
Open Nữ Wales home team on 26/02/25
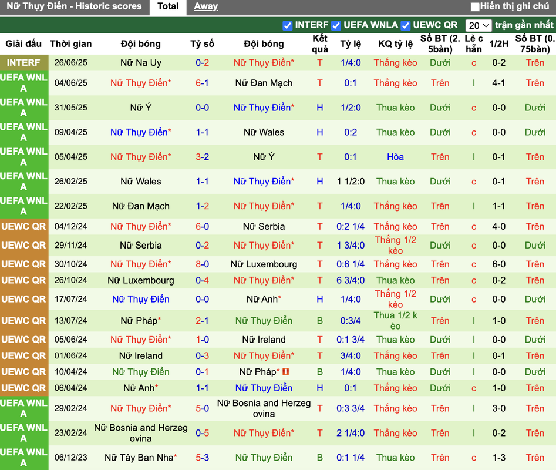coord(141,182)
